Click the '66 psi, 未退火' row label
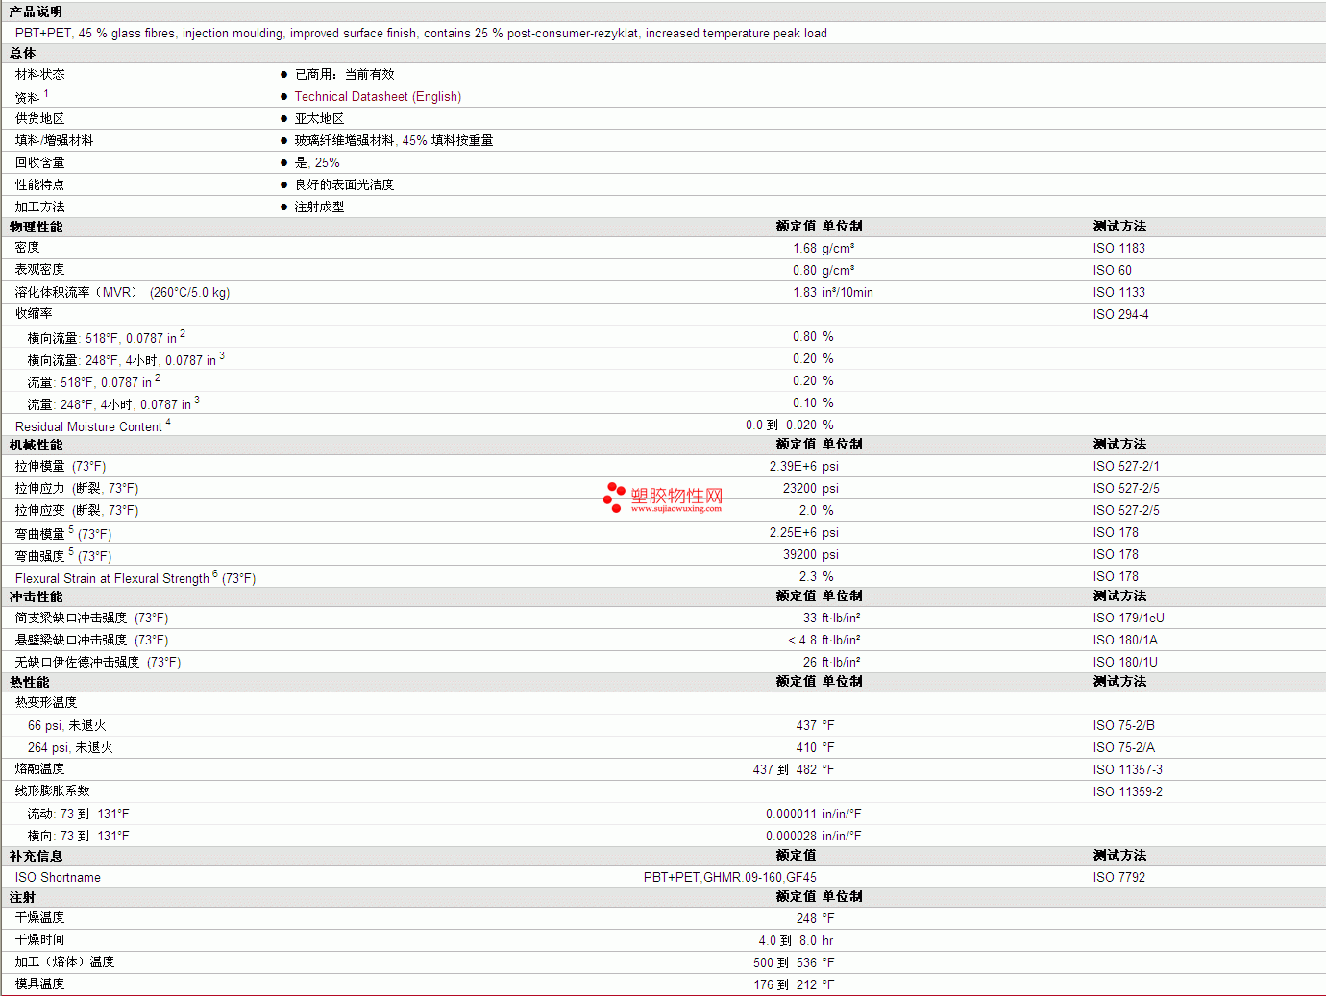This screenshot has height=996, width=1326. pyautogui.click(x=67, y=726)
